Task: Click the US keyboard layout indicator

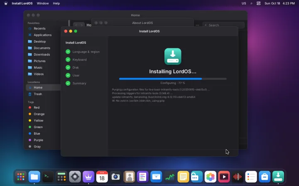Action: click(x=244, y=3)
